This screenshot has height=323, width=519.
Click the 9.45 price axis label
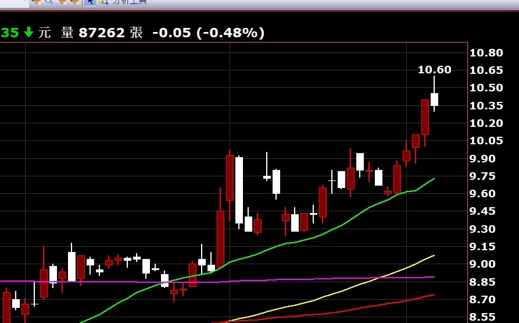tap(482, 211)
